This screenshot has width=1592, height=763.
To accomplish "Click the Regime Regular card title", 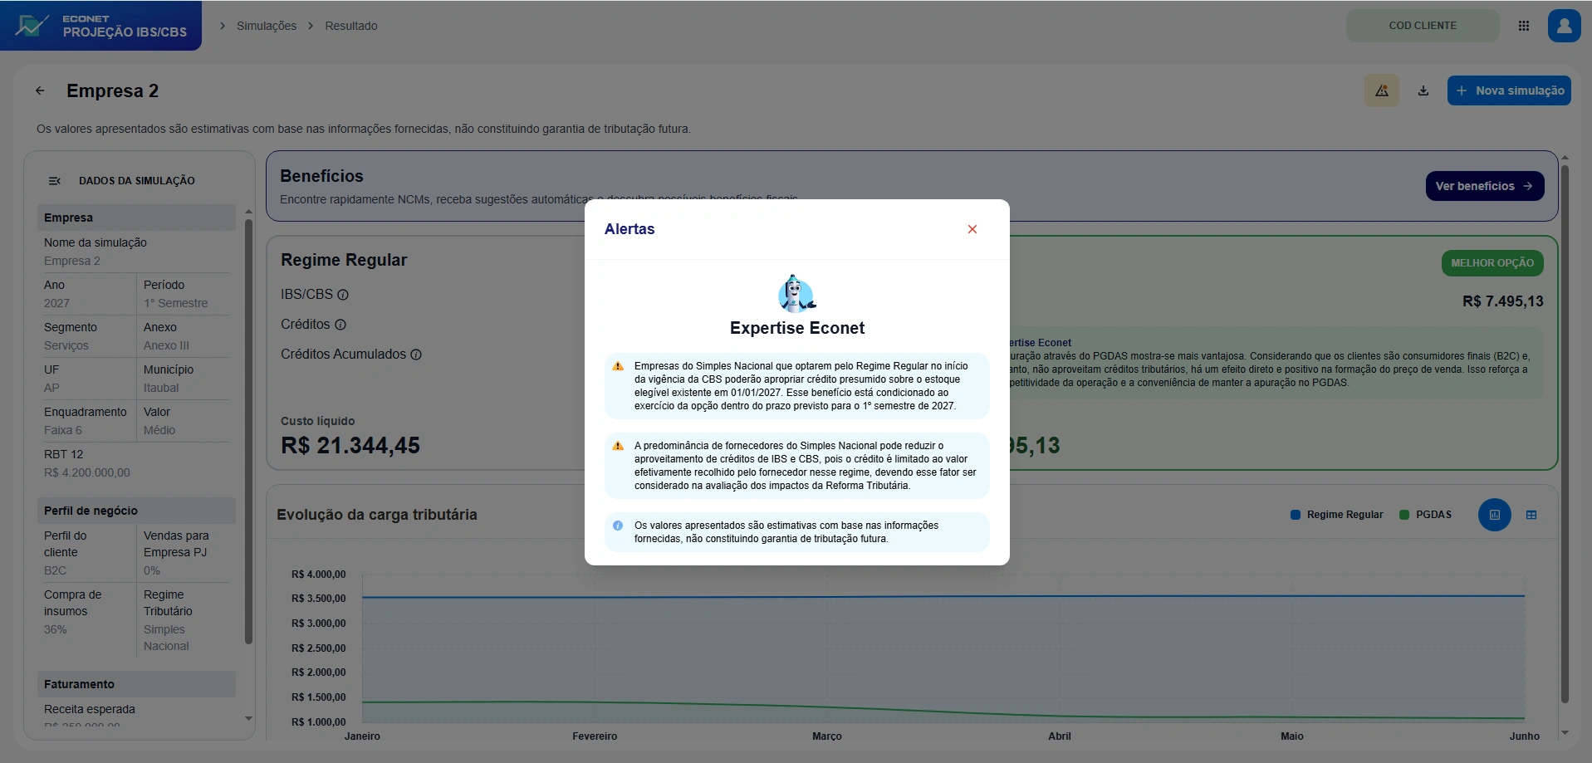I will [x=344, y=260].
